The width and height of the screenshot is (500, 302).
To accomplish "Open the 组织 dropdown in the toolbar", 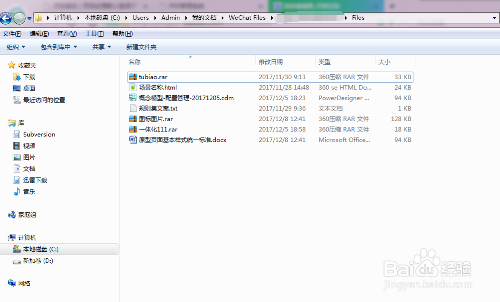I will tap(16, 47).
